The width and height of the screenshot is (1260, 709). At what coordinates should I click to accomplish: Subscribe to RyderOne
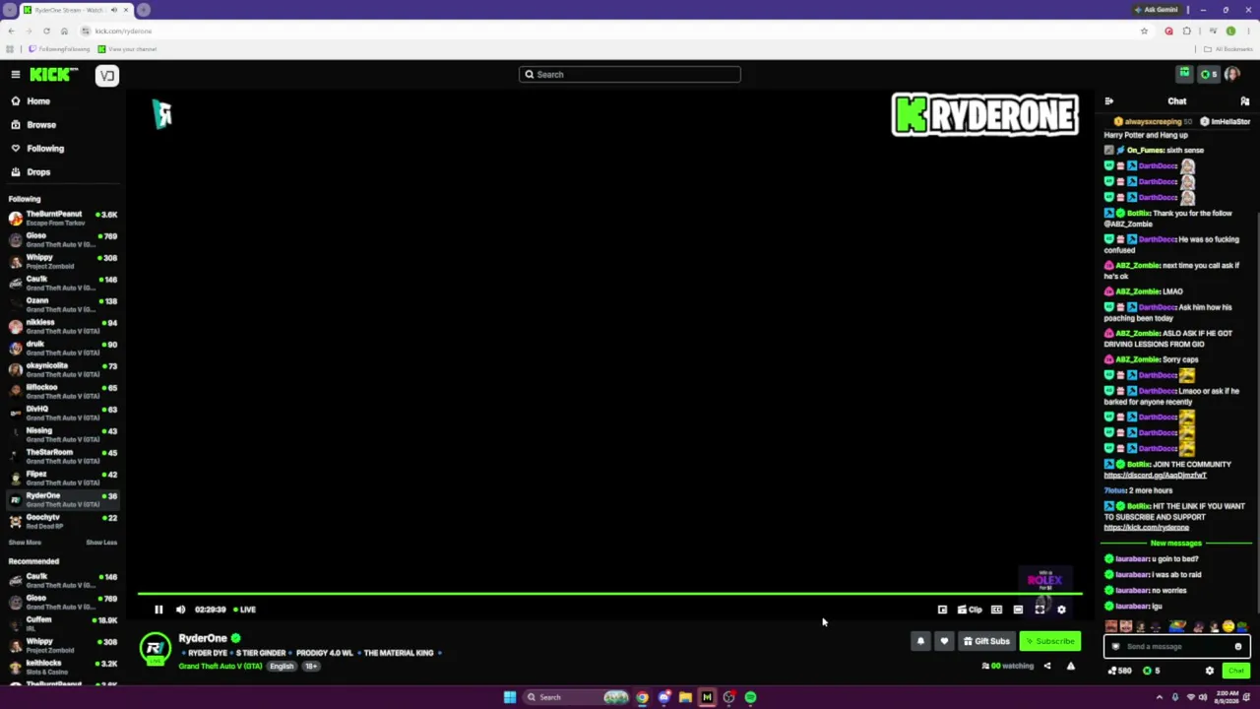[x=1050, y=641]
